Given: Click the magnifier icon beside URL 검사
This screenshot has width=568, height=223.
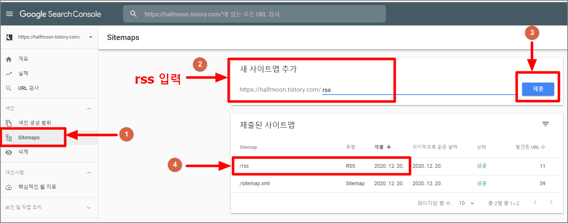Looking at the screenshot, I should (x=9, y=88).
